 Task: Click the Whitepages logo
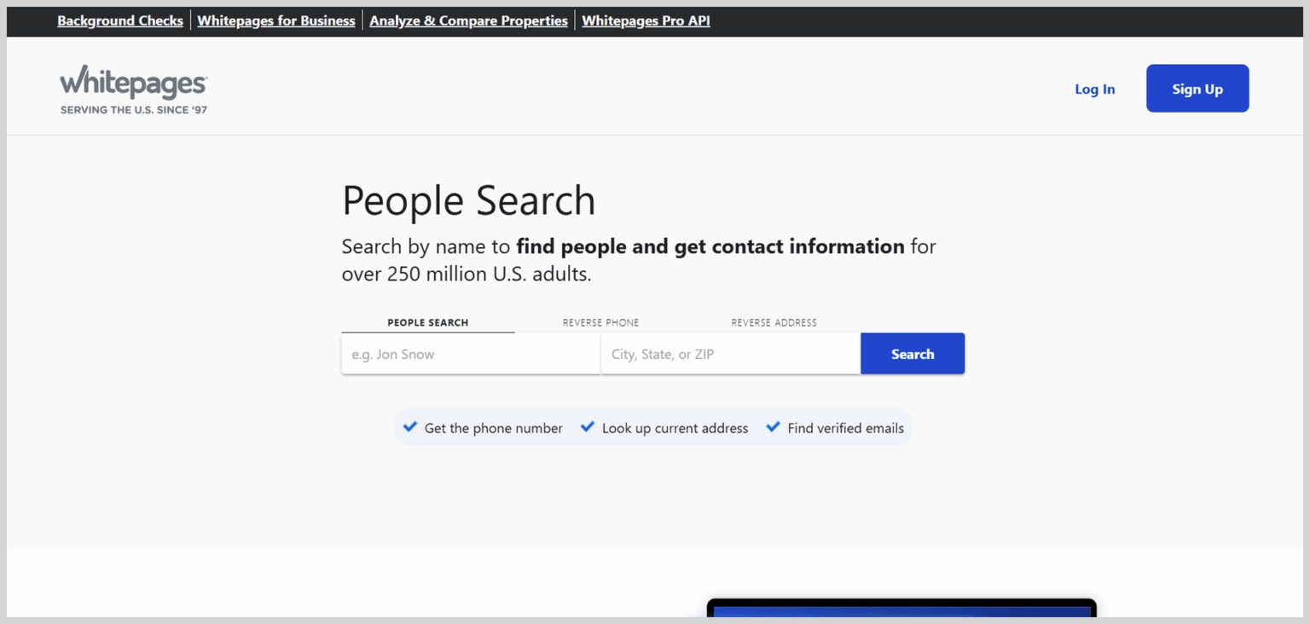pyautogui.click(x=133, y=87)
